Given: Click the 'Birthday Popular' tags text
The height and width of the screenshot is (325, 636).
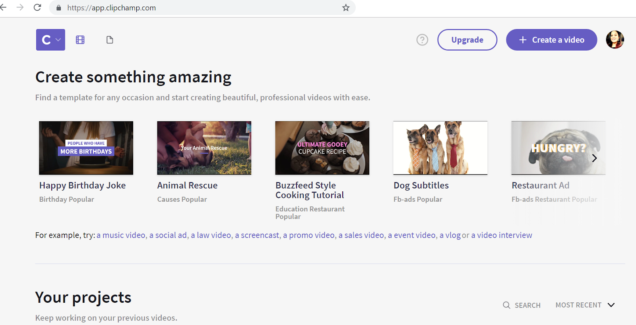Looking at the screenshot, I should pyautogui.click(x=67, y=199).
